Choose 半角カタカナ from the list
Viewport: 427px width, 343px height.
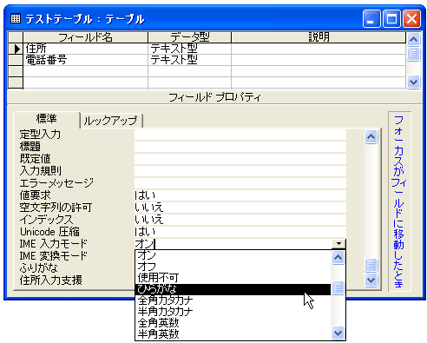[x=233, y=312]
